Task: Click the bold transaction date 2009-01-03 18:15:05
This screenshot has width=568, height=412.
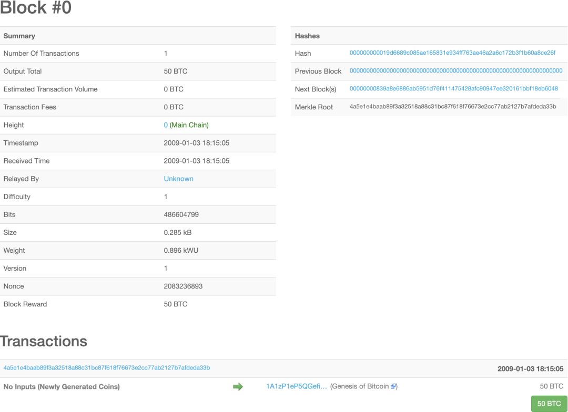Action: 530,369
